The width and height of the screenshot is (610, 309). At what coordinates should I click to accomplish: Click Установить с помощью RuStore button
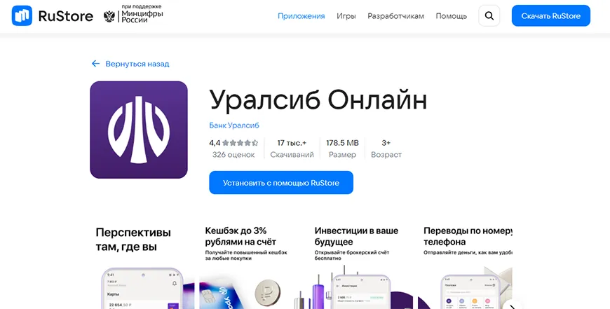point(281,183)
